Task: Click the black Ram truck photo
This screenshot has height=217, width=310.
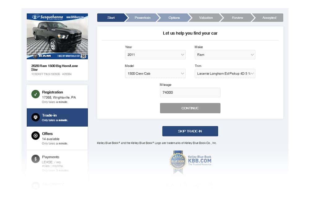Action: coord(57,37)
